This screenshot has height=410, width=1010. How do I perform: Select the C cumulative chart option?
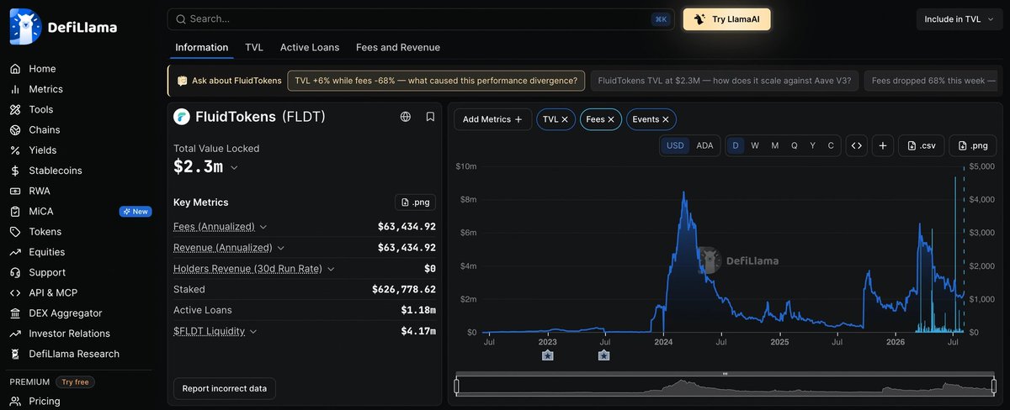click(831, 145)
